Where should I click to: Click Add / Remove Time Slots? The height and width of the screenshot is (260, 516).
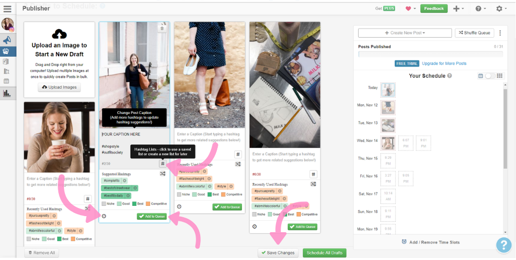(430, 242)
